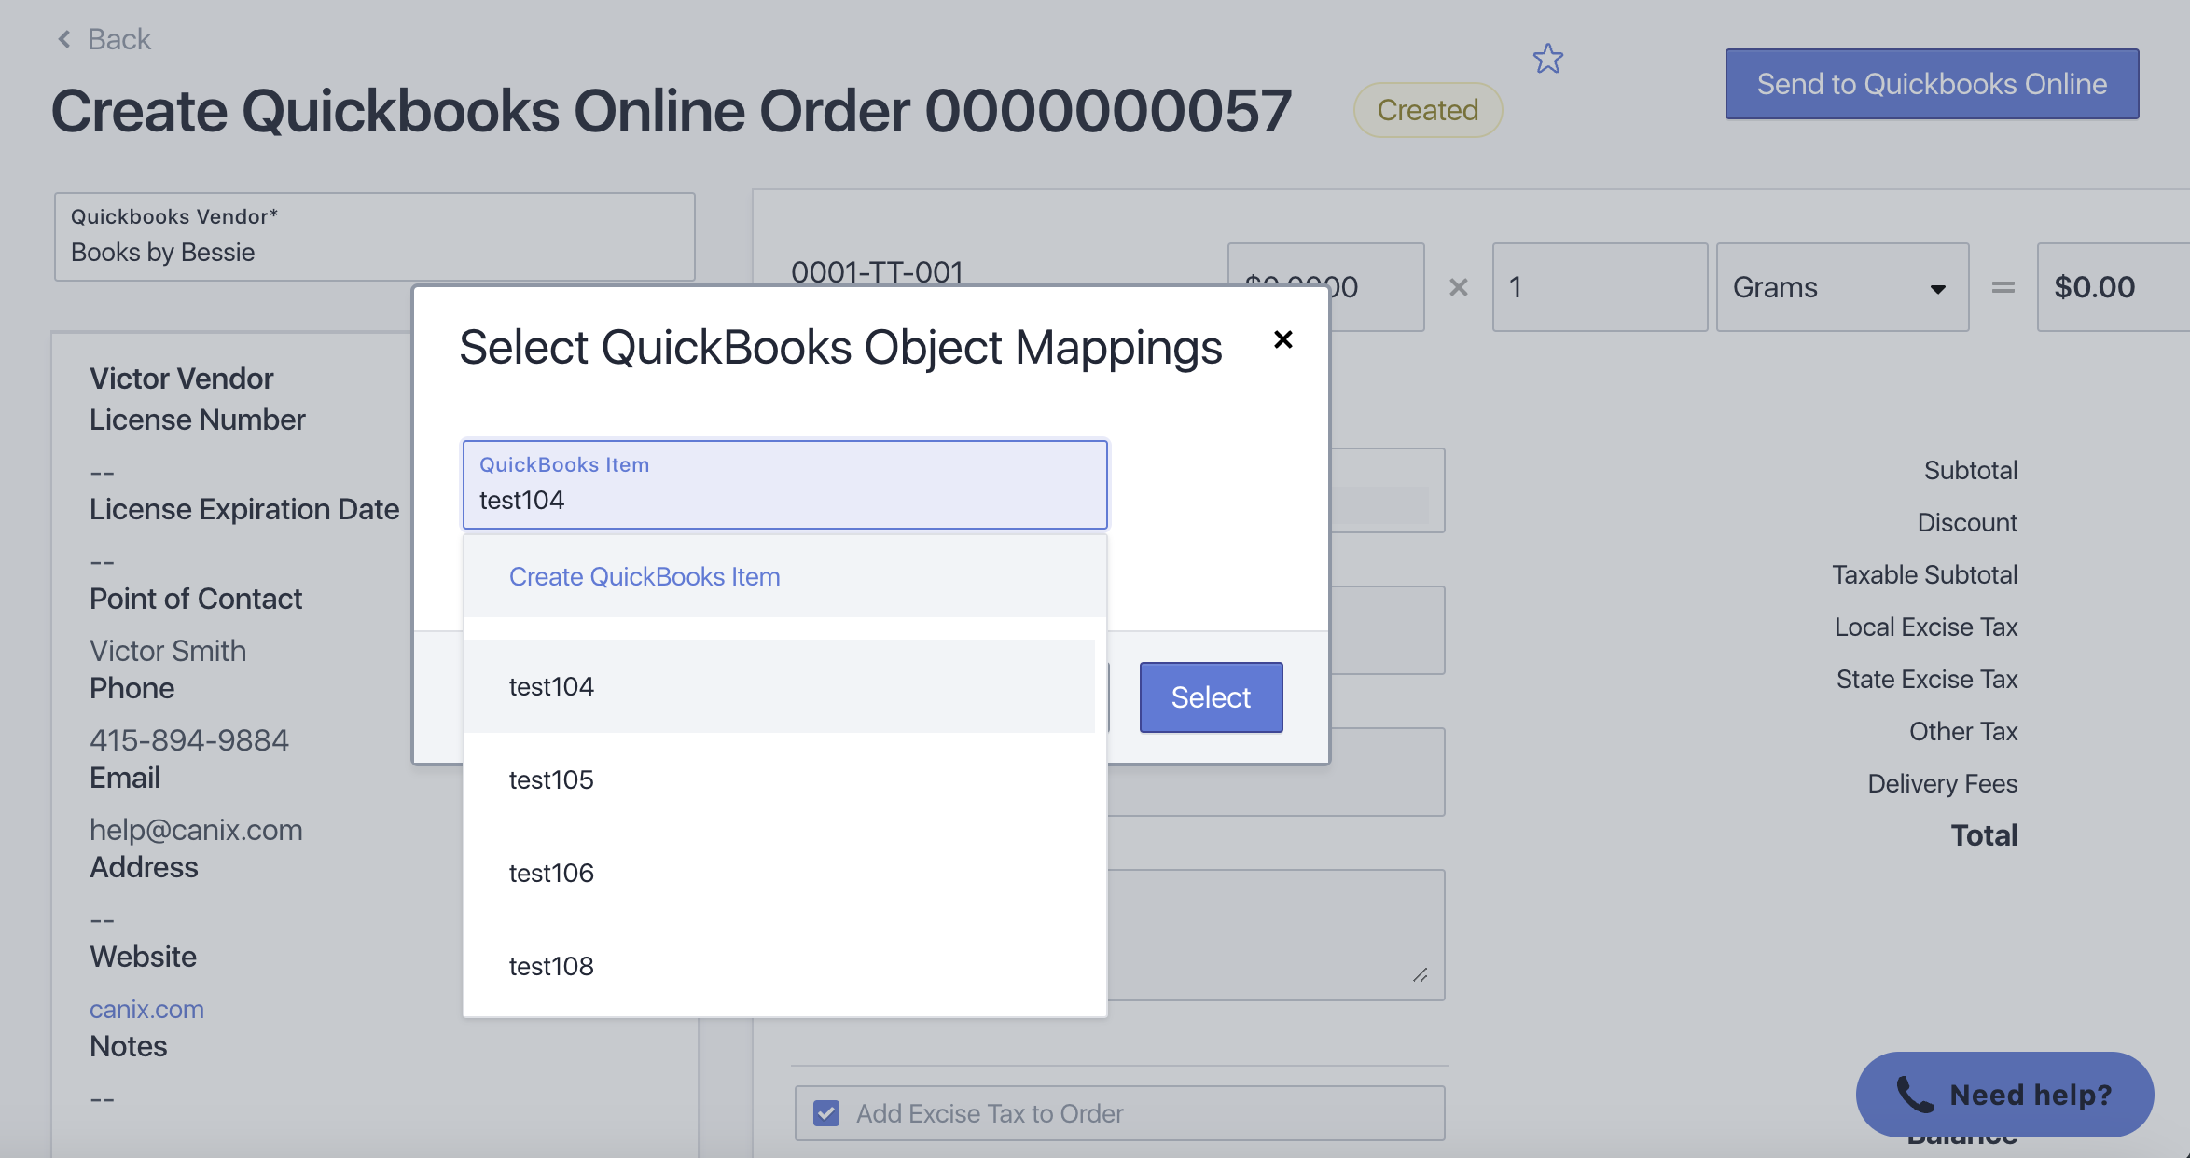Screen dimensions: 2190x1158
Task: Pick test108 in dropdown list
Action: 551,967
